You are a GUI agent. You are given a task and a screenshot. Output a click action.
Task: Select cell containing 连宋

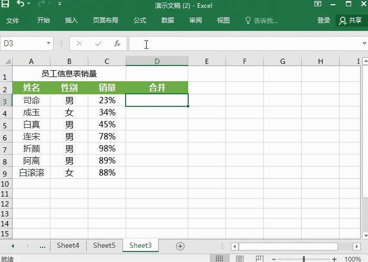pos(31,137)
